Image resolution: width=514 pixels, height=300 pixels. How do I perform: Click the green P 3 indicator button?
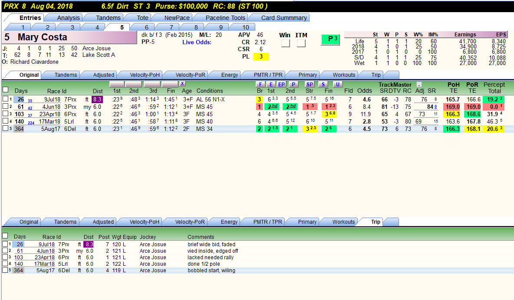pyautogui.click(x=330, y=39)
